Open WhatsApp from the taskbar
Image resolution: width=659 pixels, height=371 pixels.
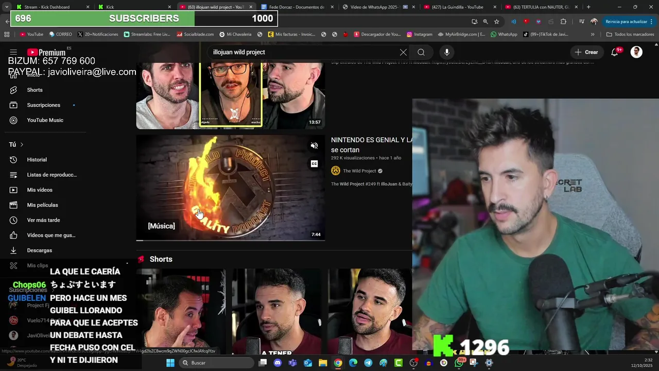coord(459,363)
